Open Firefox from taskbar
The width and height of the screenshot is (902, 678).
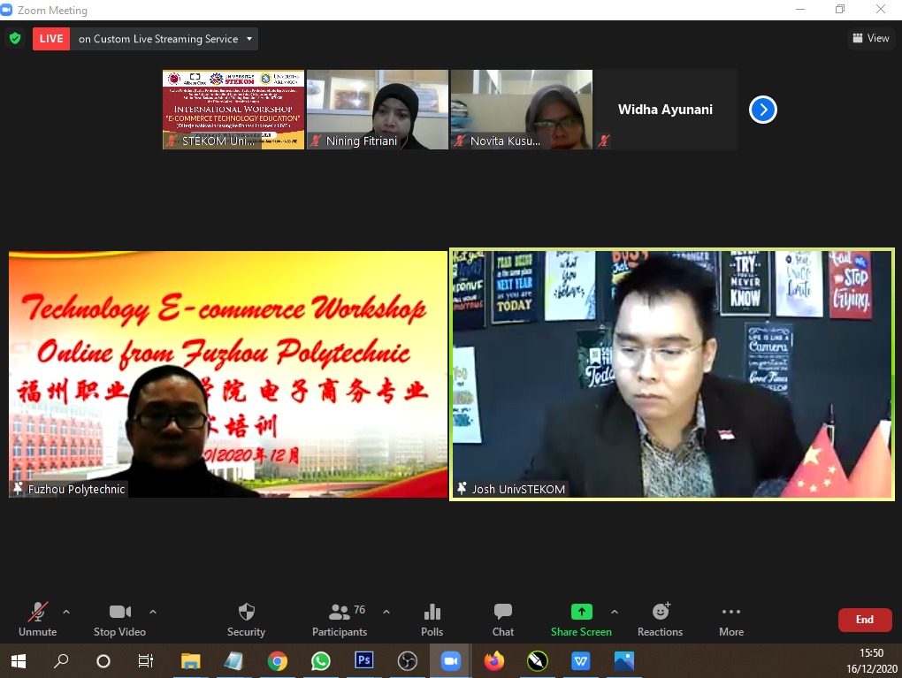[494, 661]
